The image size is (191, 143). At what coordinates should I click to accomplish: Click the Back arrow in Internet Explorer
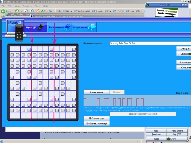click(3, 11)
